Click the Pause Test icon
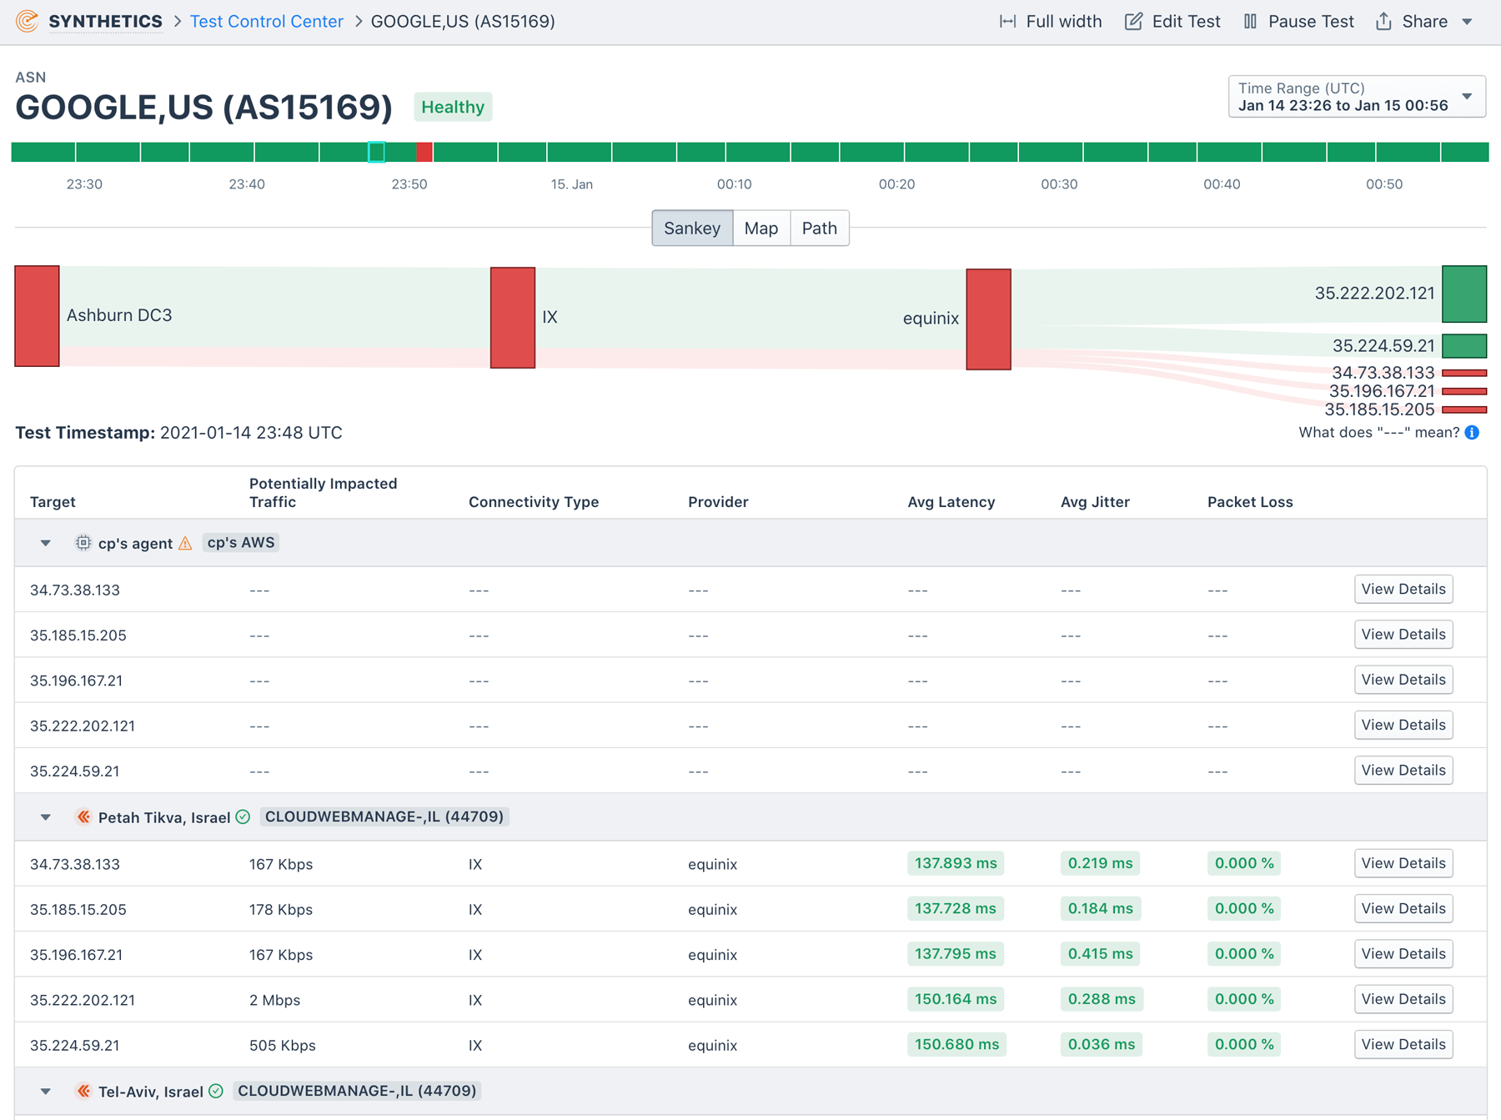Screen dimensions: 1501x1120 click(x=1251, y=21)
